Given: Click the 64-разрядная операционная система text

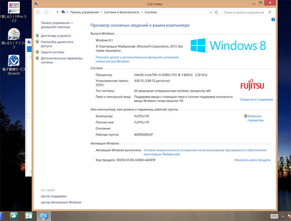Looking at the screenshot, I should pyautogui.click(x=172, y=91).
